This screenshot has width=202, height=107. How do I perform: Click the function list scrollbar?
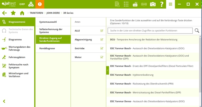200,65
